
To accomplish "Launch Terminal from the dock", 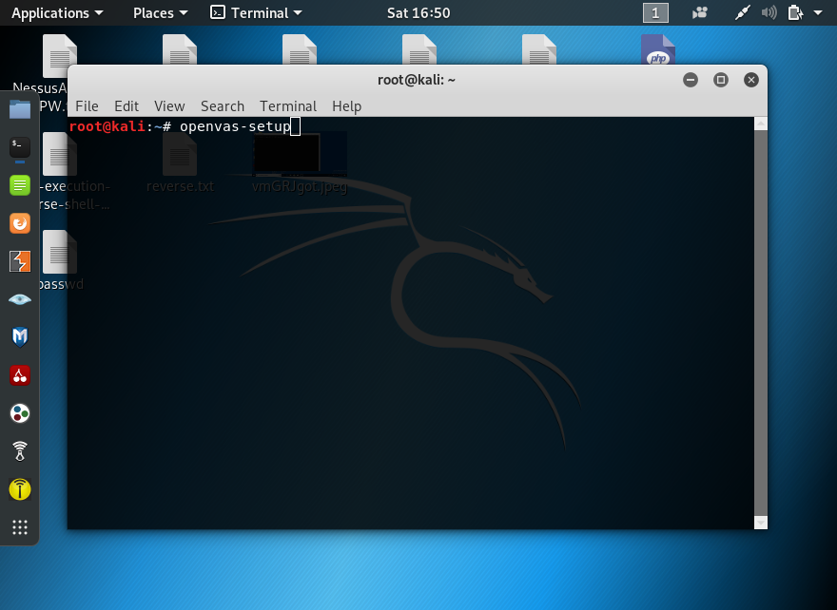I will point(20,147).
